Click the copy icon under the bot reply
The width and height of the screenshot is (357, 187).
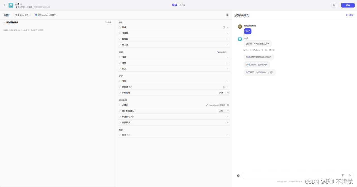(262, 50)
